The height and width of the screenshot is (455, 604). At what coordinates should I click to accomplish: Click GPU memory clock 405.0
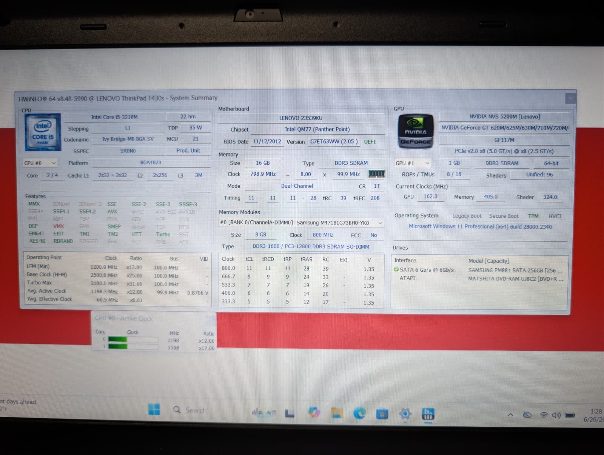[491, 197]
